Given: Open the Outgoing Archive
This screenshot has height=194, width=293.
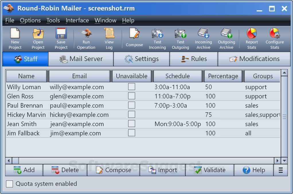Looking at the screenshot, I should pyautogui.click(x=226, y=39).
